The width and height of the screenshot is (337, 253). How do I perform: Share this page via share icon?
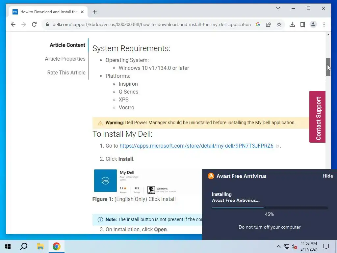269,24
